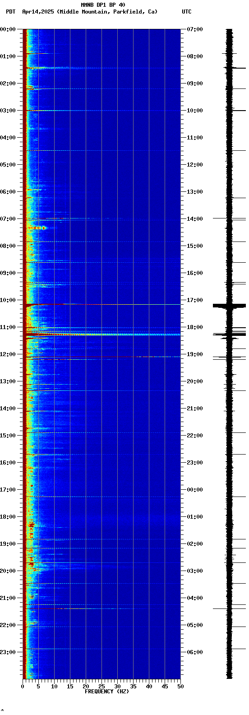Image resolution: width=249 pixels, height=715 pixels.
Task: Click the 12:00 UTC time label
Action: coord(195,165)
